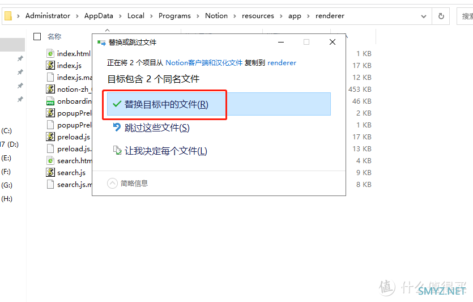The image size is (473, 302).
Task: Select the onboarding PNG image icon
Action: [50, 101]
